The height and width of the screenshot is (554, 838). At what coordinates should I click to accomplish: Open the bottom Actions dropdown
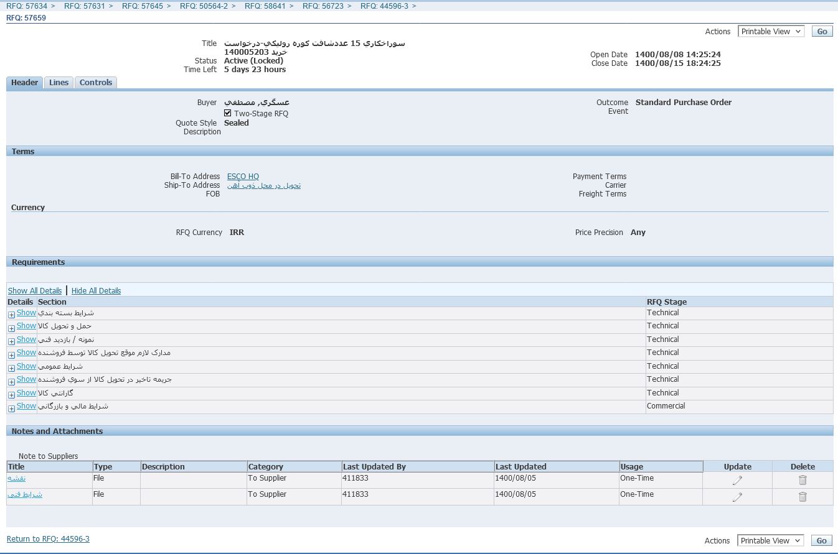pyautogui.click(x=770, y=540)
